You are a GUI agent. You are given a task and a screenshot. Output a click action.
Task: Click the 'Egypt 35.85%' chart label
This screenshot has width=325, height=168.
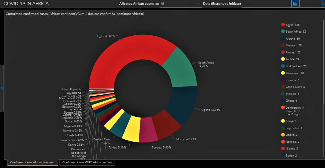(x=106, y=36)
